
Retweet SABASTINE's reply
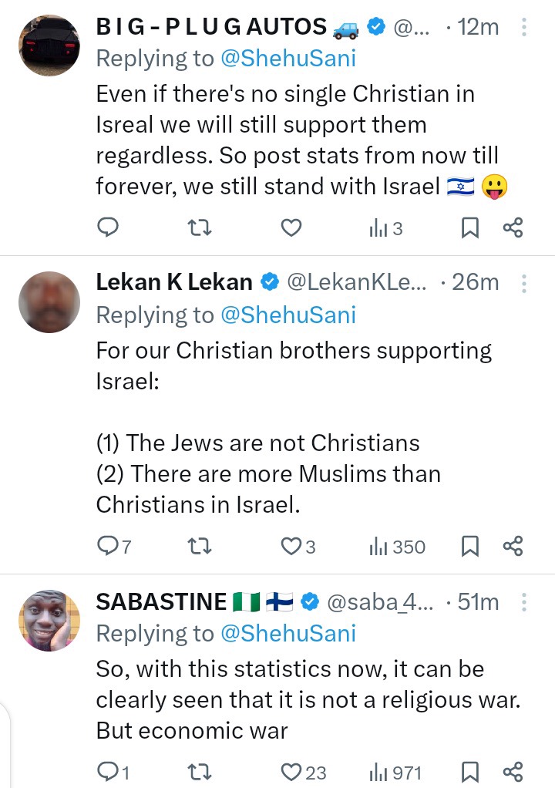coord(200,772)
